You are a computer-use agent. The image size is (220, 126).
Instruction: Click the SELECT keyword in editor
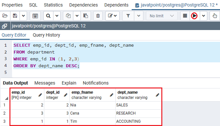click(x=22, y=45)
